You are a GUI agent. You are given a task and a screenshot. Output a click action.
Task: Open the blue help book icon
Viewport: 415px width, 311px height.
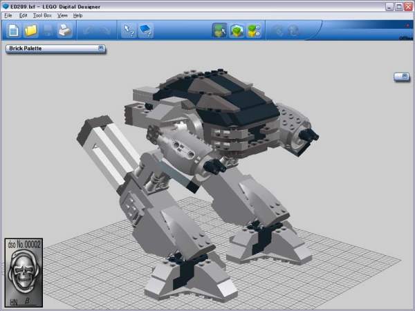coord(145,30)
